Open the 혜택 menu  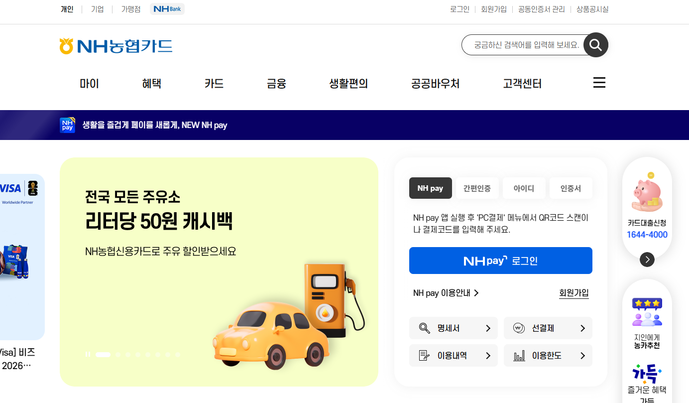pyautogui.click(x=152, y=84)
